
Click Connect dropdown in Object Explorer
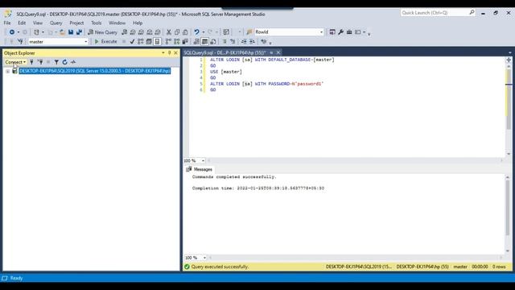coord(15,62)
